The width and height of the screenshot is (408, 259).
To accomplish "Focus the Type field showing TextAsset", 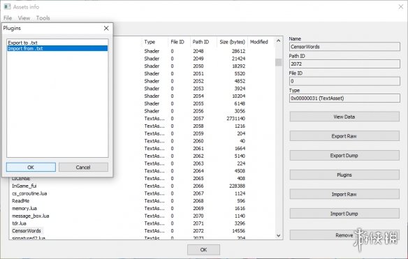I will (x=344, y=98).
